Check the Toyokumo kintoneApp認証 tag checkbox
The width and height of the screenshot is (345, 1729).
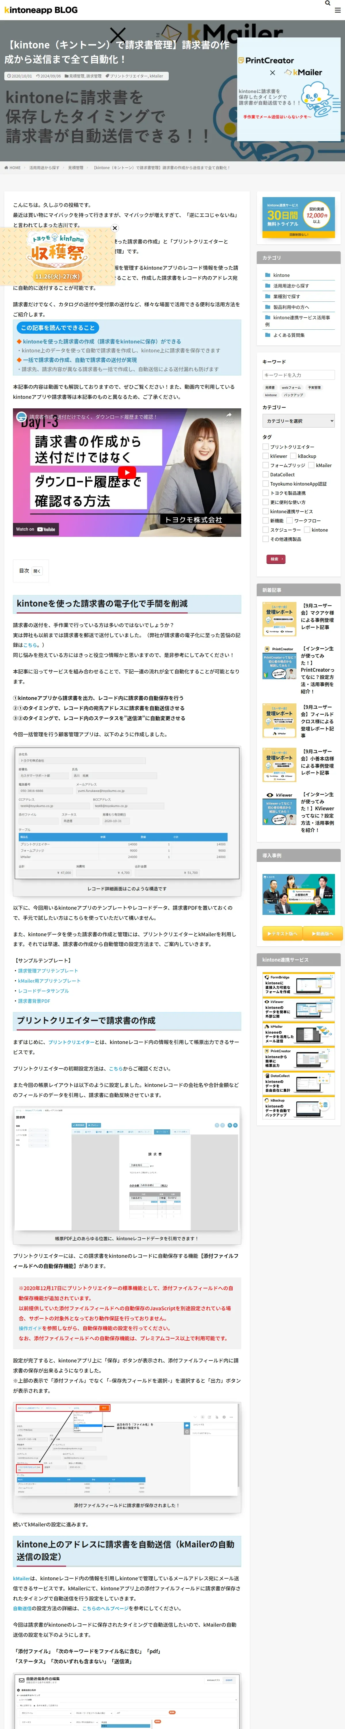pyautogui.click(x=265, y=484)
